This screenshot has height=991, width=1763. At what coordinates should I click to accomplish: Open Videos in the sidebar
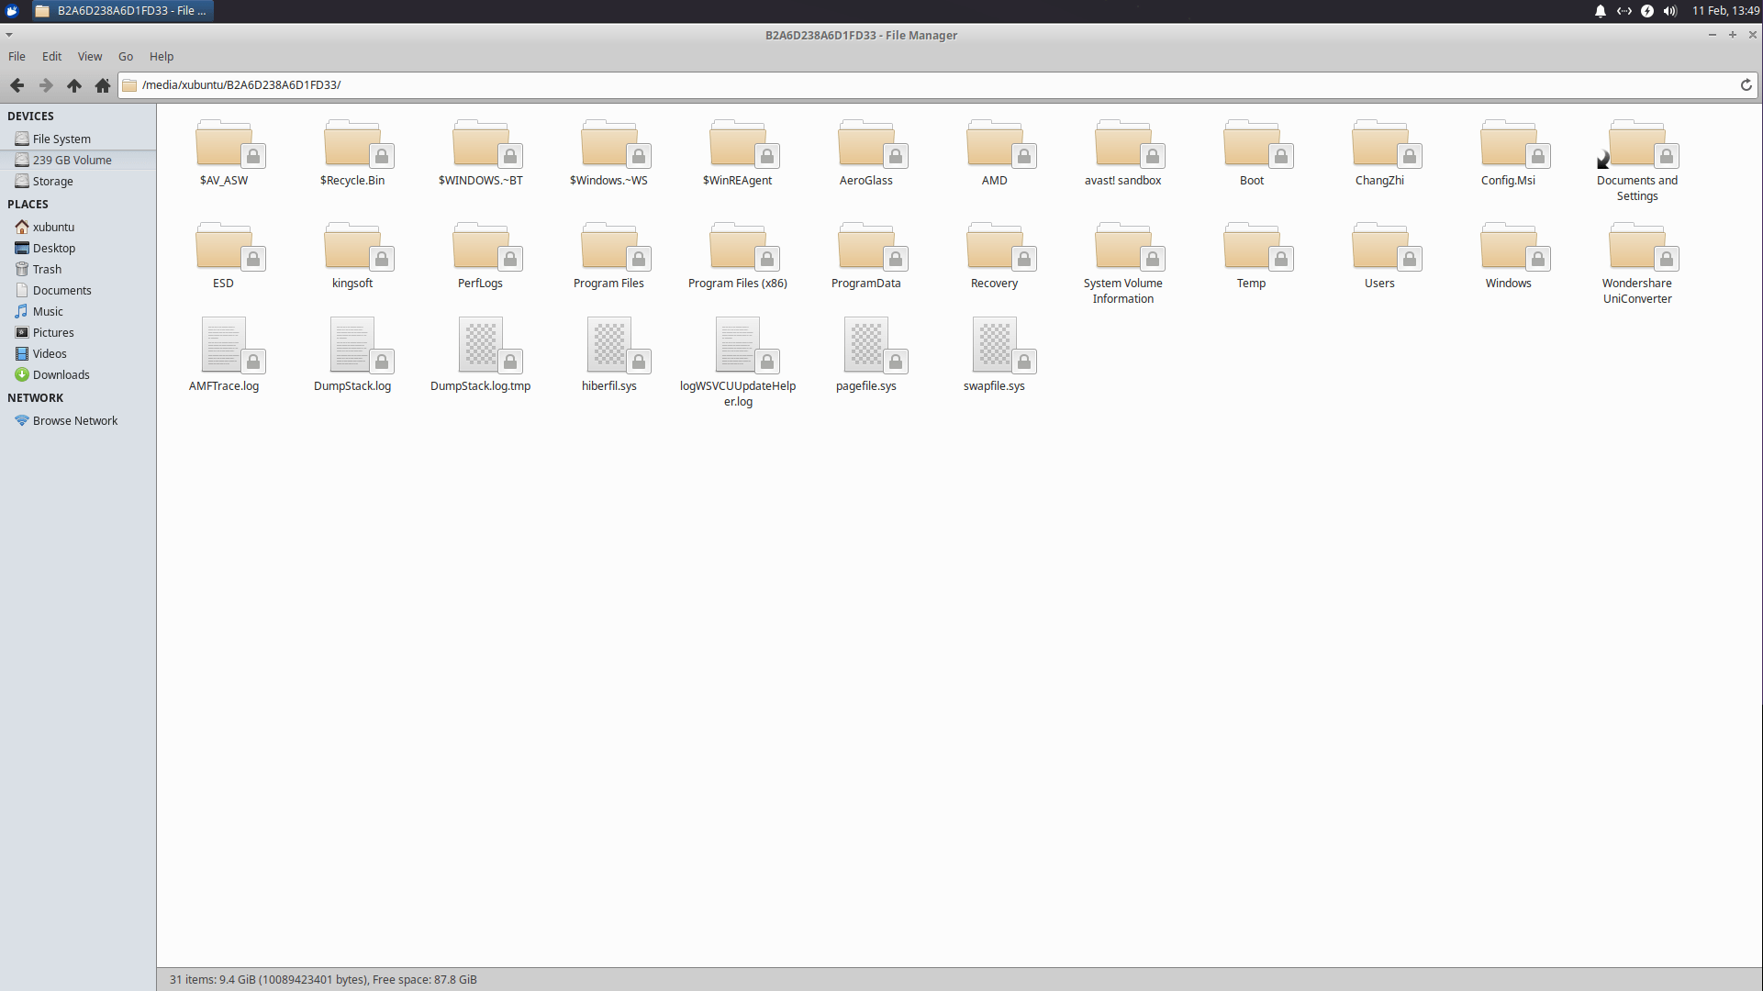click(x=78, y=353)
